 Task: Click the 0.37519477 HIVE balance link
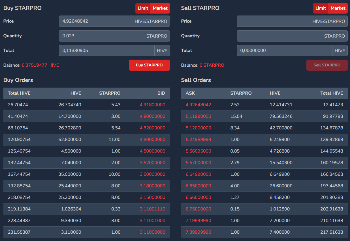point(40,65)
